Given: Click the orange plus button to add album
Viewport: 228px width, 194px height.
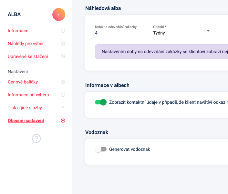Looking at the screenshot, I should point(59,15).
